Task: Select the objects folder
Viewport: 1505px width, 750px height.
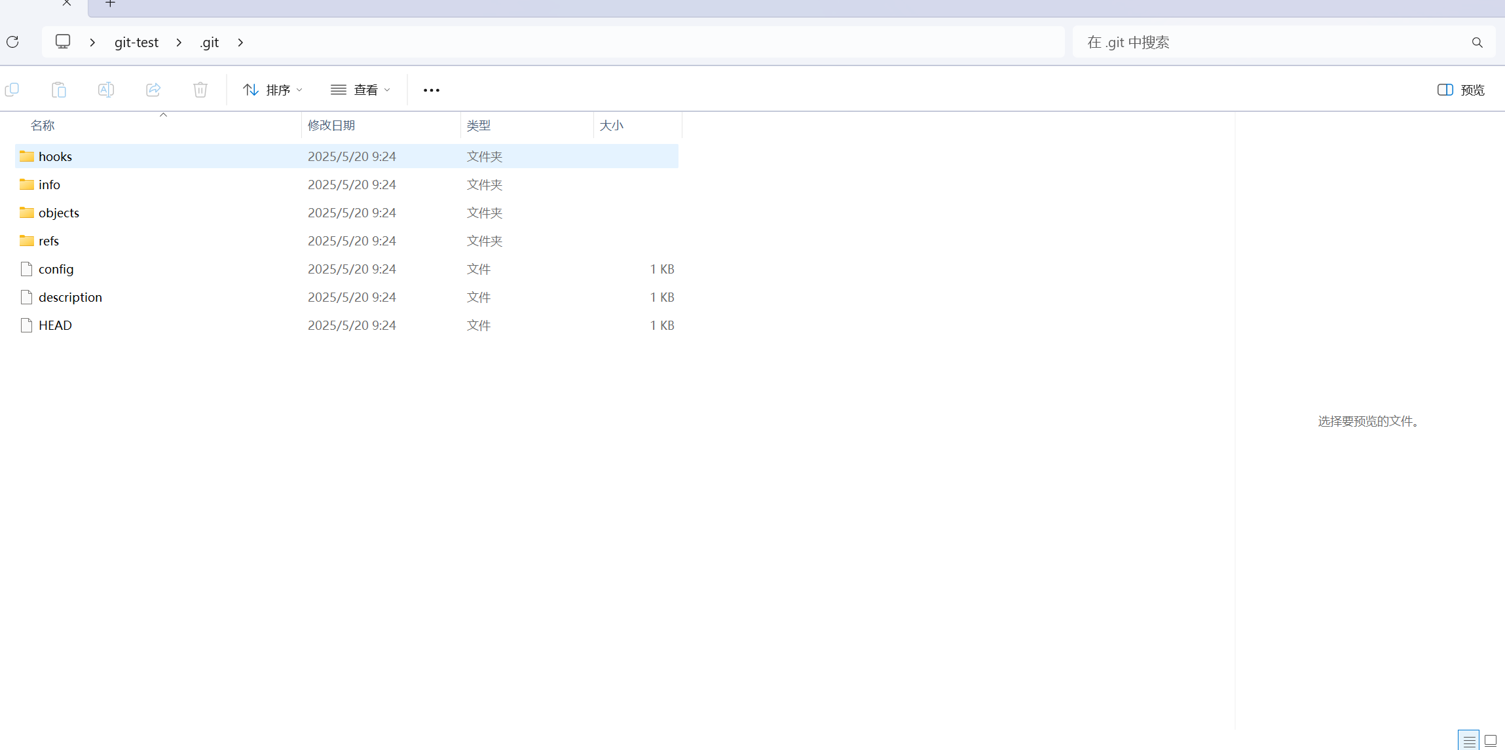Action: (59, 213)
